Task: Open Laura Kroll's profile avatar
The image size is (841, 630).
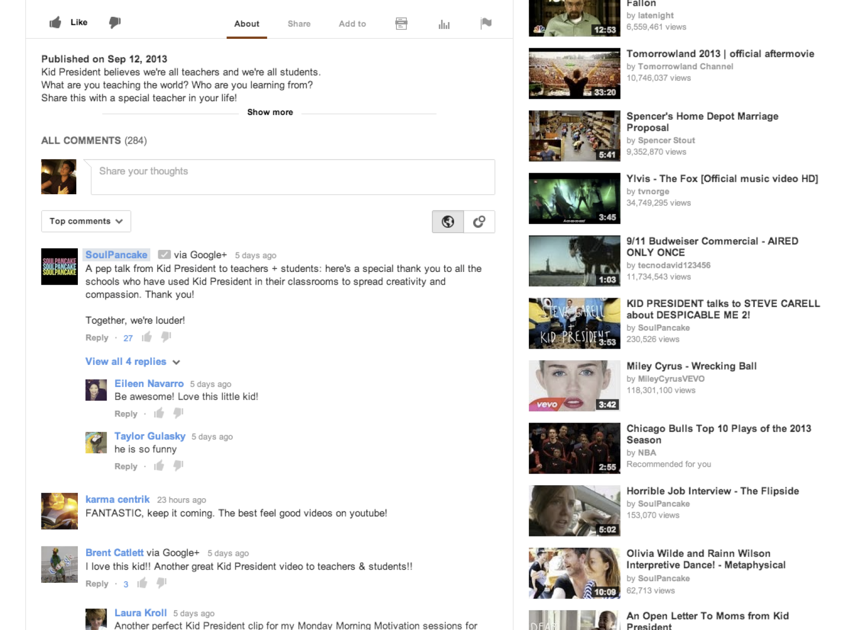Action: tap(96, 619)
